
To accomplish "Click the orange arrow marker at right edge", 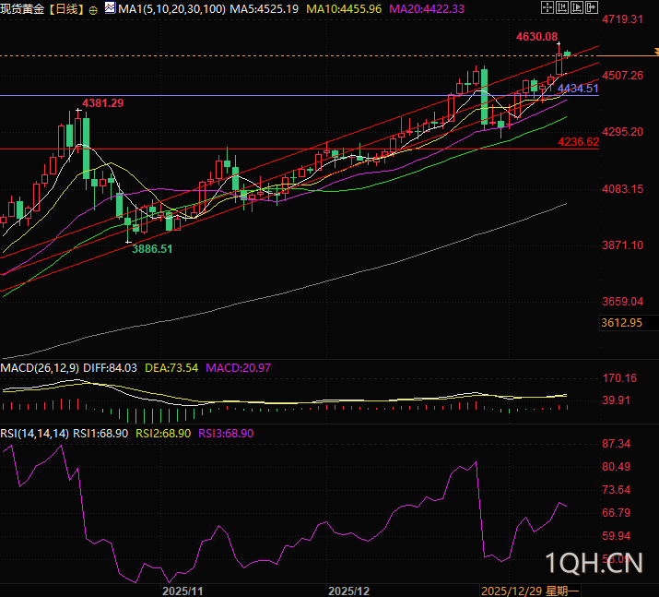I will coord(656,52).
